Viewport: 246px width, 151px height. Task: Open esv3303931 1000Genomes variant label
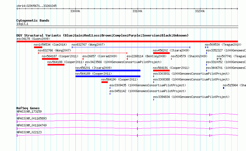(x=191, y=74)
